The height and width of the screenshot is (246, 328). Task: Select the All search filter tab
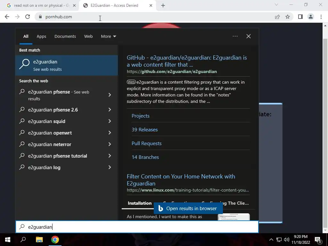[26, 37]
